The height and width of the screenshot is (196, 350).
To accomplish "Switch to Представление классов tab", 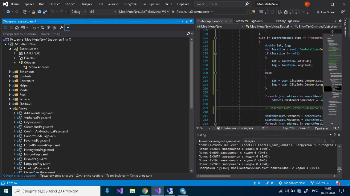I will (56, 176).
